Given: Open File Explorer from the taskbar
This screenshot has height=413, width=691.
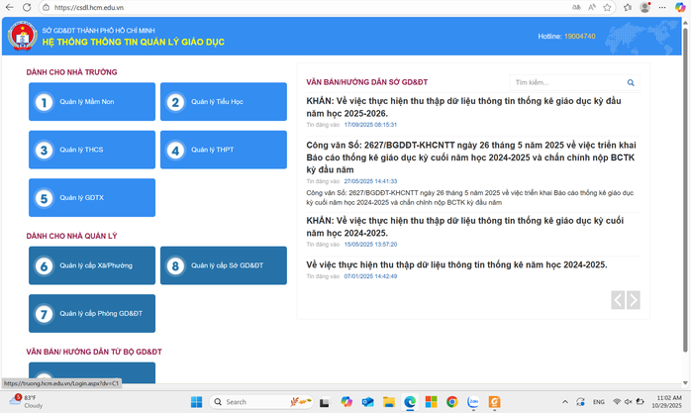Looking at the screenshot, I should click(x=388, y=402).
